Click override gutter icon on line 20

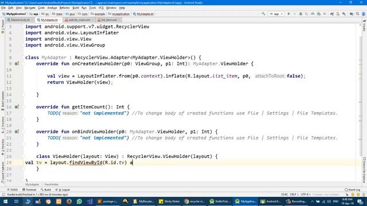tap(17, 132)
